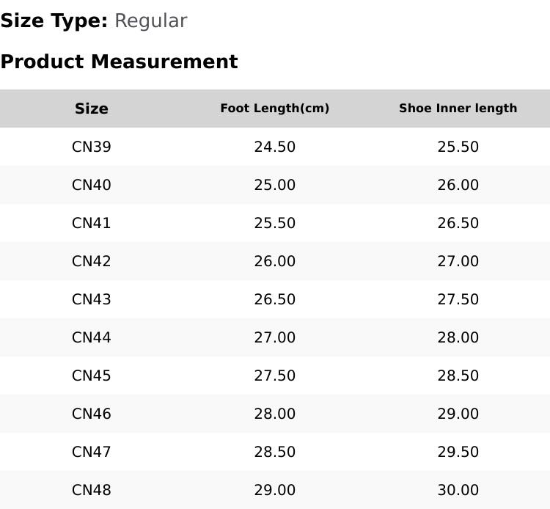Image resolution: width=550 pixels, height=509 pixels.
Task: Click shoe inner length value 30.00
Action: tap(458, 490)
